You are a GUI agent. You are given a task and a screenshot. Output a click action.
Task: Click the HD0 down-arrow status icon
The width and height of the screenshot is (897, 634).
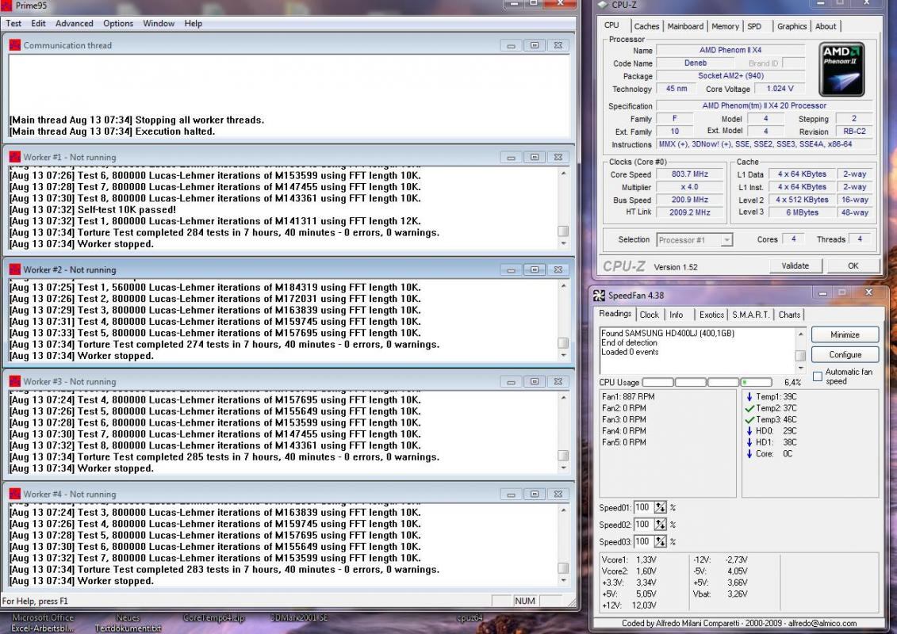pos(749,431)
